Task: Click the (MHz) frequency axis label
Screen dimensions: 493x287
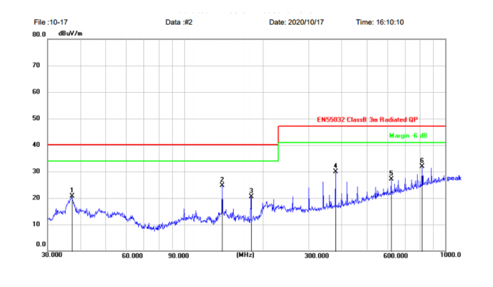Action: point(245,255)
